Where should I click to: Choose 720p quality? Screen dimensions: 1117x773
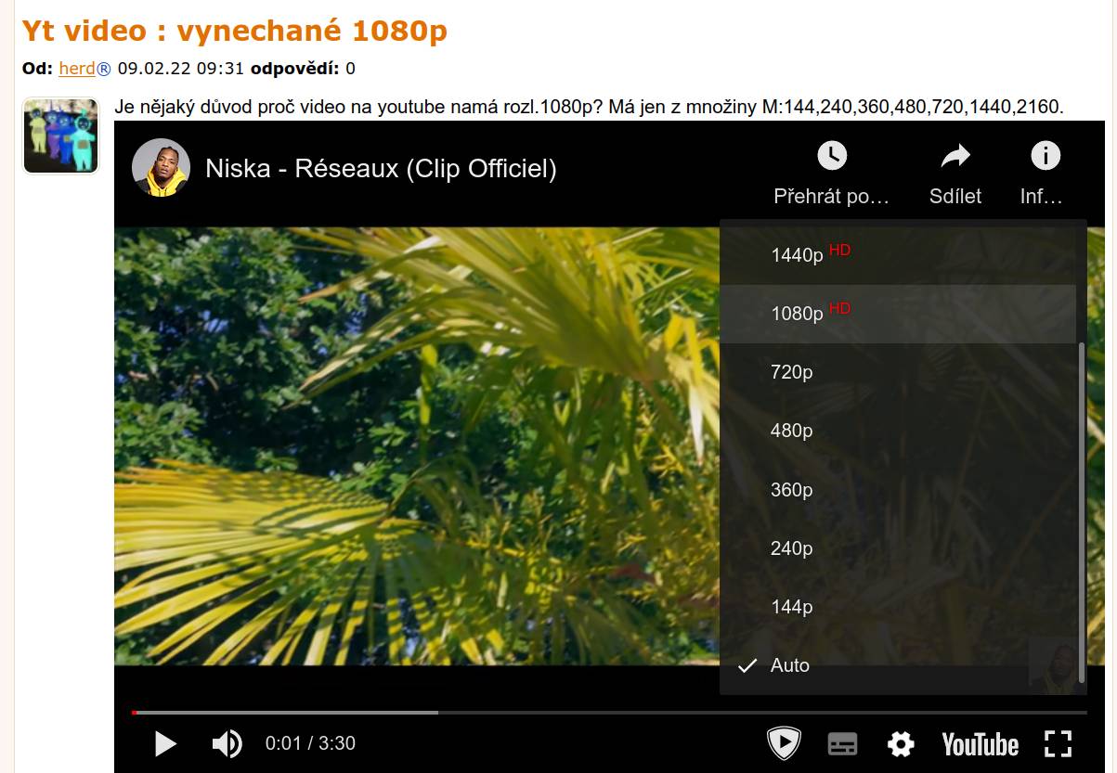coord(898,372)
